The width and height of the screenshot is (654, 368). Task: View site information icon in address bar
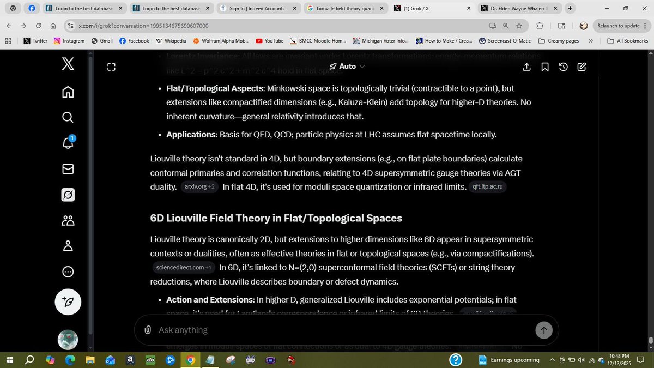[x=70, y=26]
